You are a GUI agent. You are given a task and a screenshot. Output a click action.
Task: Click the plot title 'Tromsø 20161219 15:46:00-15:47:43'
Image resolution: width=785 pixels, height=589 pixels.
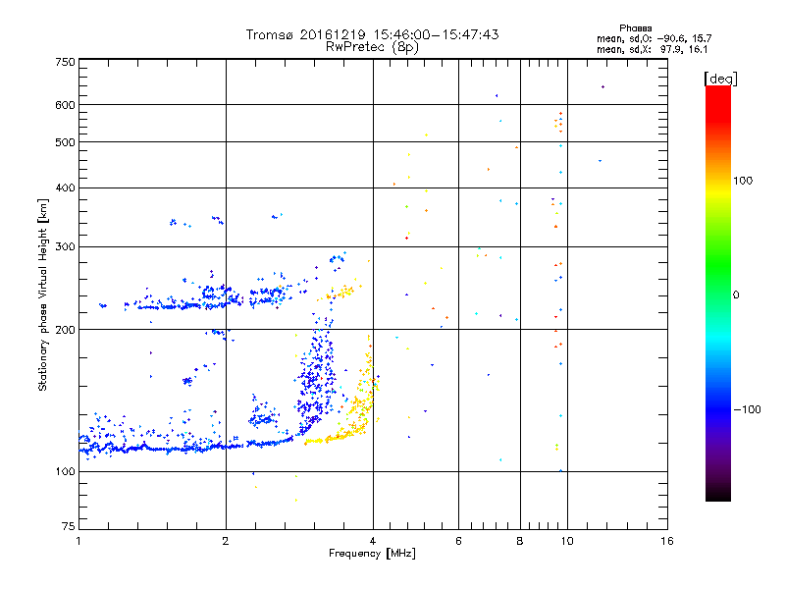(373, 34)
